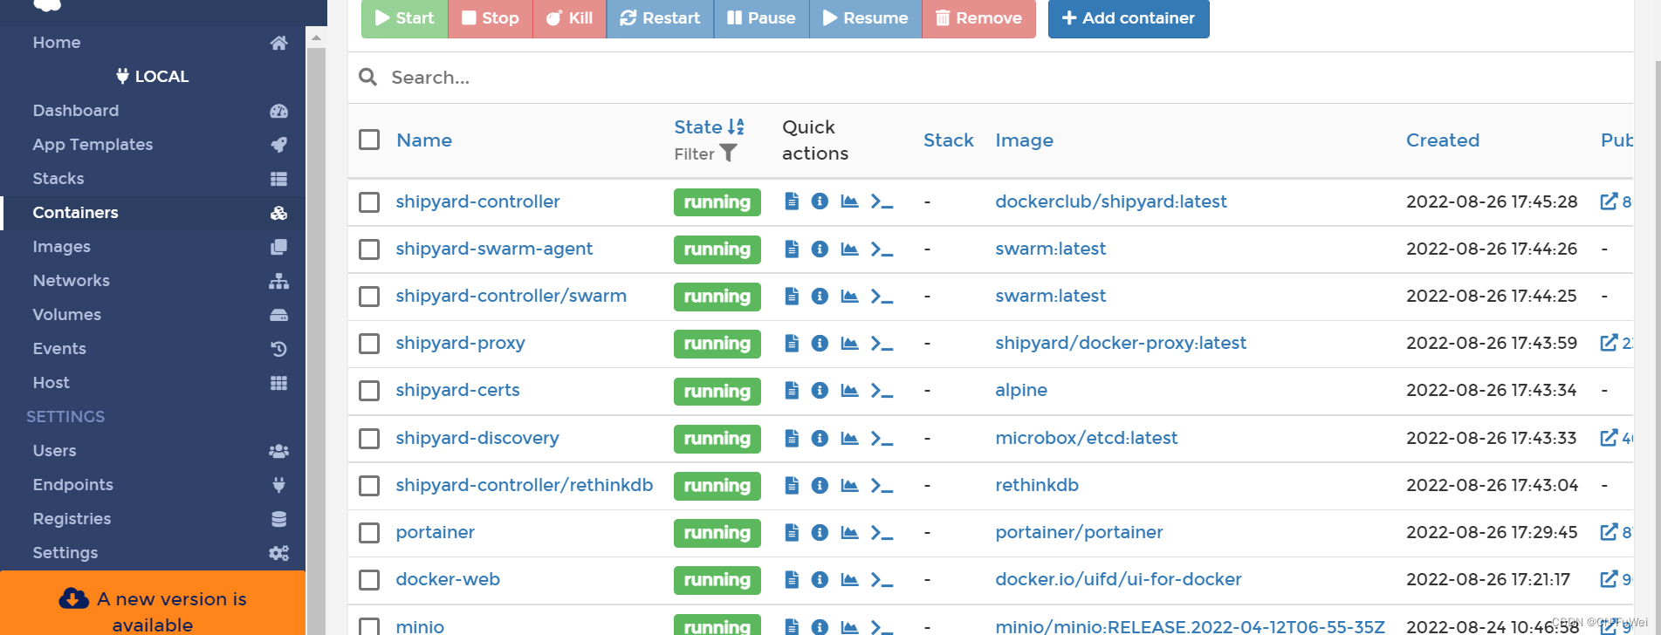Viewport: 1661px width, 635px height.
Task: Open console icon for shipyard-proxy
Action: pyautogui.click(x=882, y=343)
